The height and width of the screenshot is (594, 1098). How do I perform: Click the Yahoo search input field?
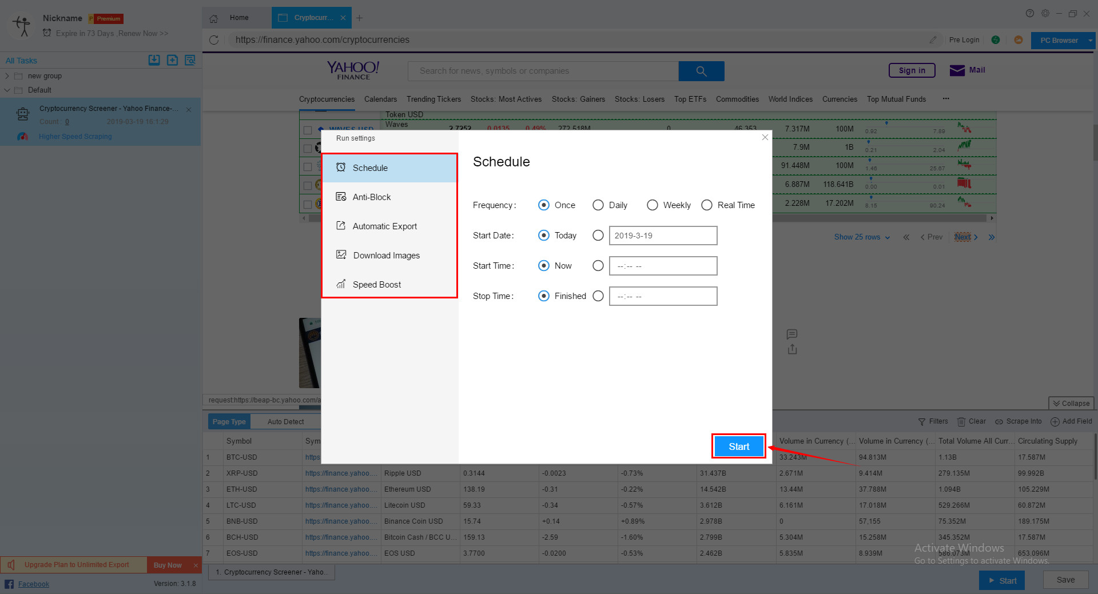pos(543,71)
